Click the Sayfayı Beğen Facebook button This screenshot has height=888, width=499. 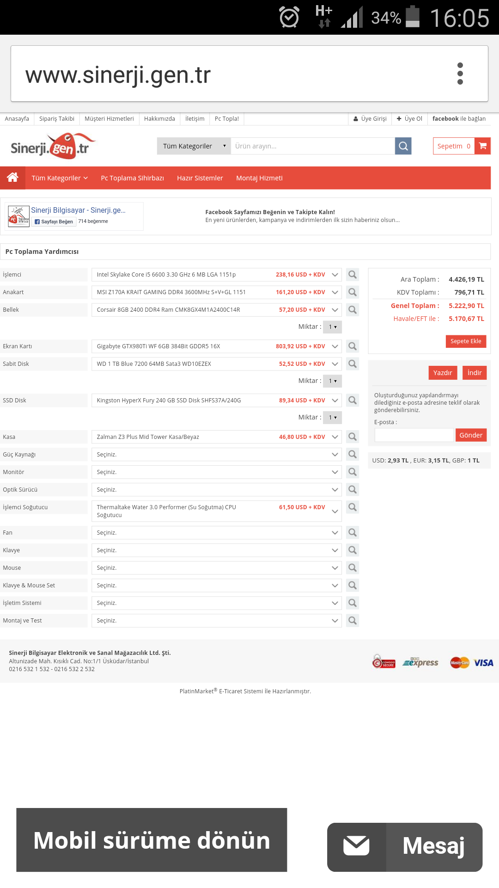coord(54,222)
